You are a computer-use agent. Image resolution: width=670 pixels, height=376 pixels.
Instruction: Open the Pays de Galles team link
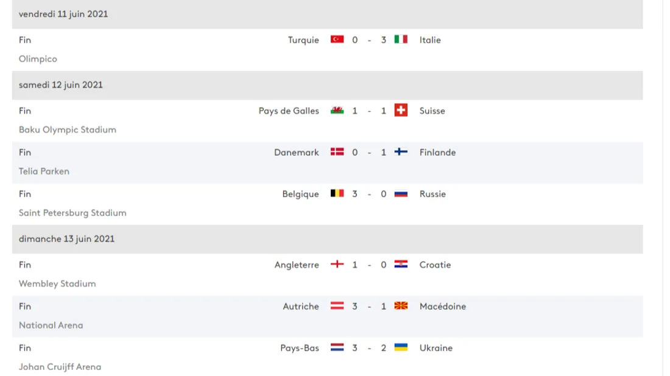289,111
